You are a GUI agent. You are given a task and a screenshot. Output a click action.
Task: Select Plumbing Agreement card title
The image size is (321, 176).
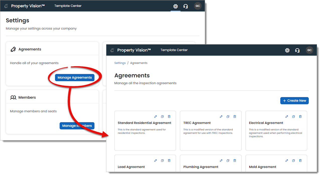tap(201, 167)
